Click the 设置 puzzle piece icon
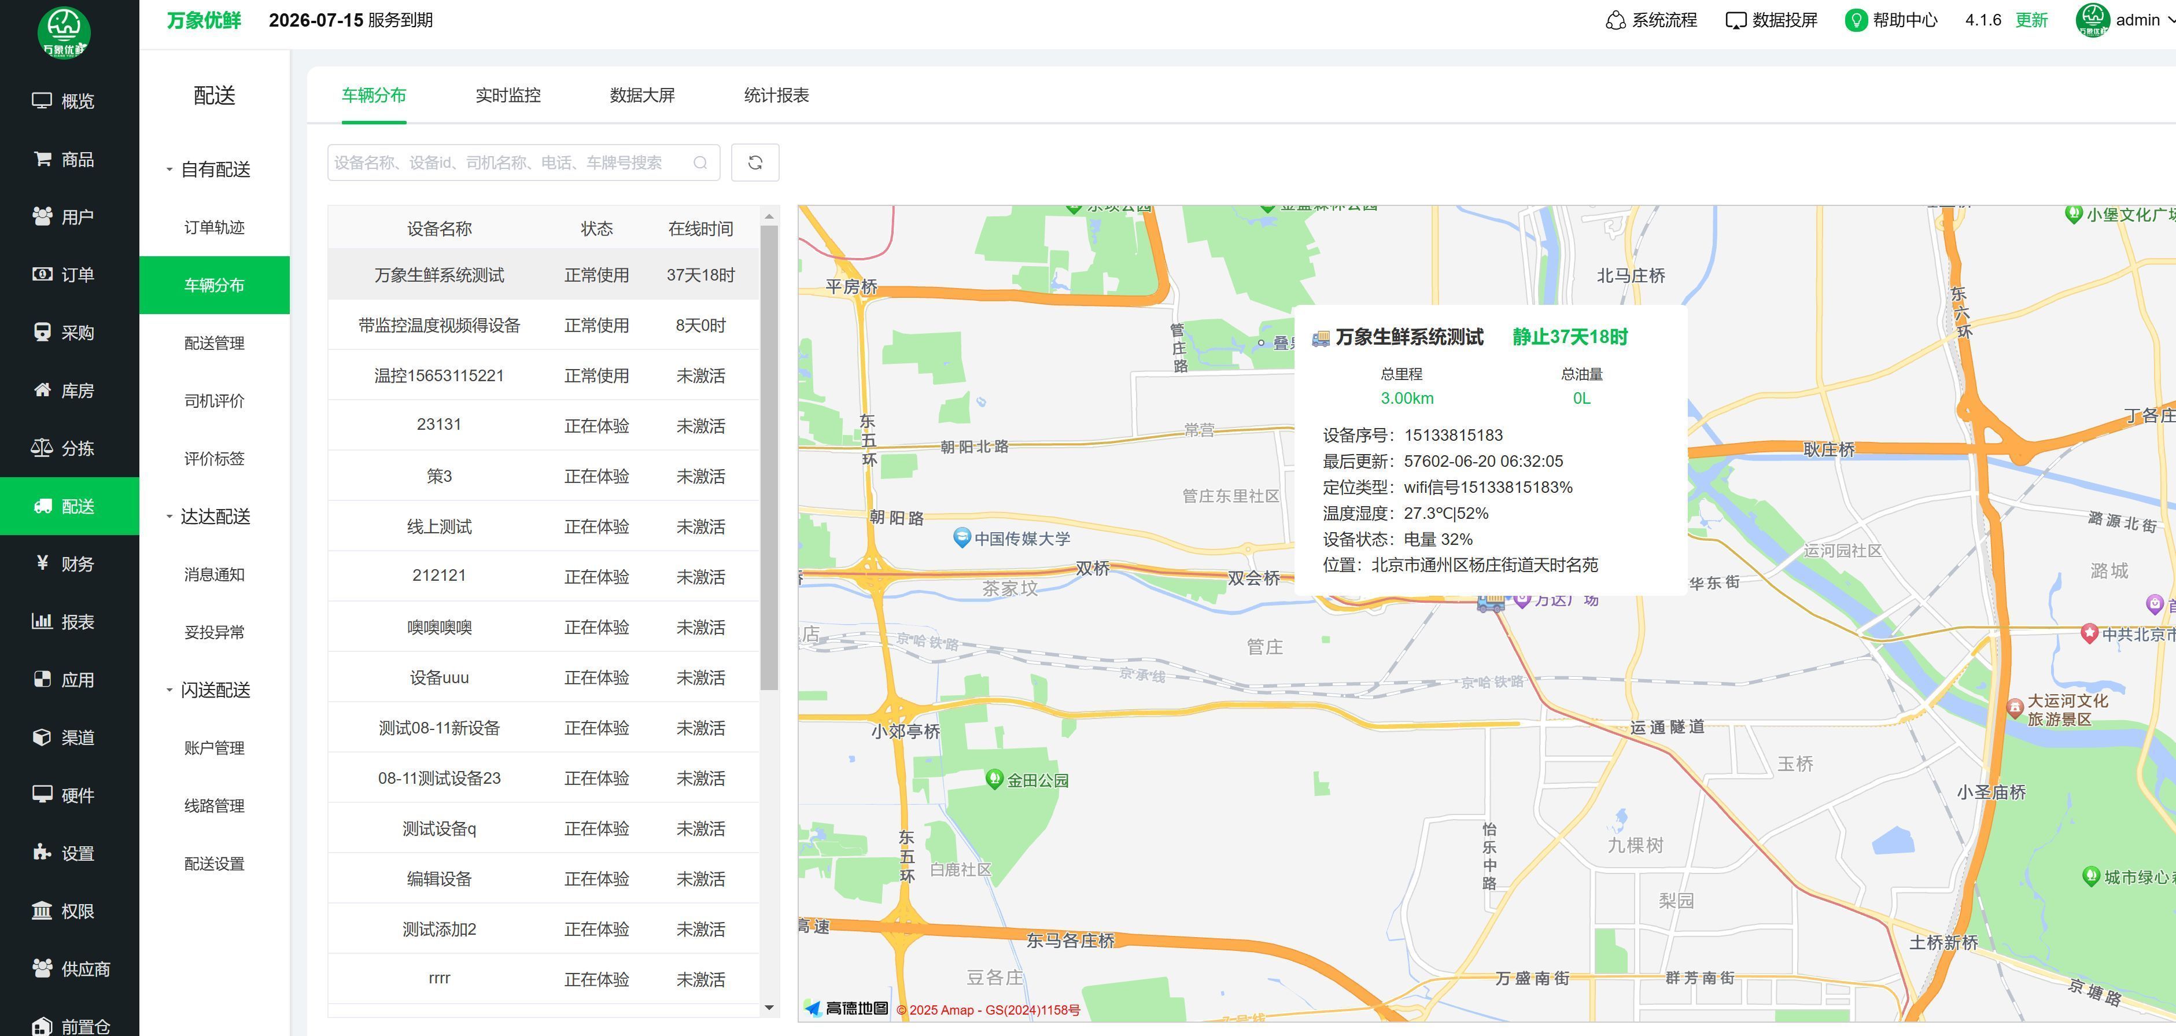The image size is (2176, 1036). pyautogui.click(x=42, y=853)
